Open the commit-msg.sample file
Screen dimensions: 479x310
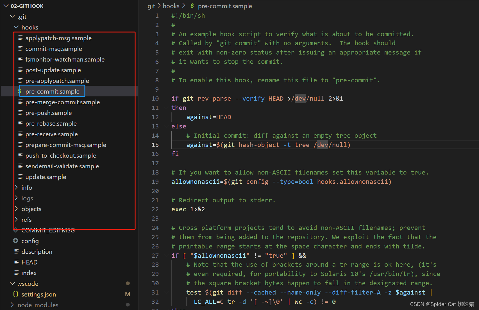click(54, 49)
